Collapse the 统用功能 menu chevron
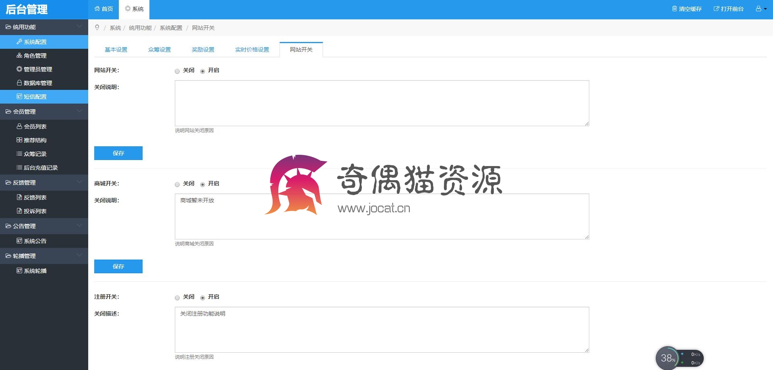773x370 pixels. click(79, 27)
